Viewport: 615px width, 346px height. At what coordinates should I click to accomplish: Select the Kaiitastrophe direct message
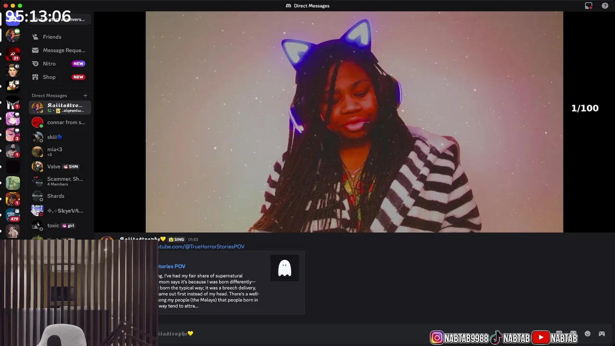click(60, 108)
